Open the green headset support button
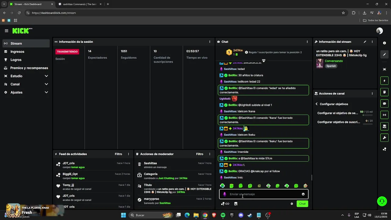The height and width of the screenshot is (220, 391). pyautogui.click(x=382, y=201)
